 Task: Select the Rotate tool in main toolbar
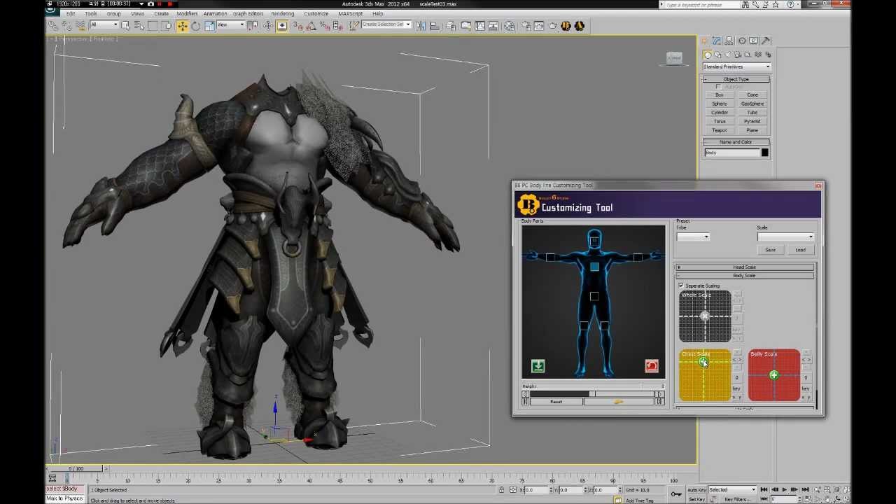click(196, 26)
